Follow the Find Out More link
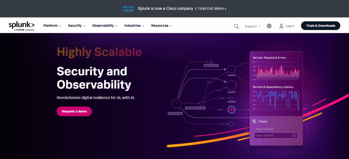 (212, 8)
